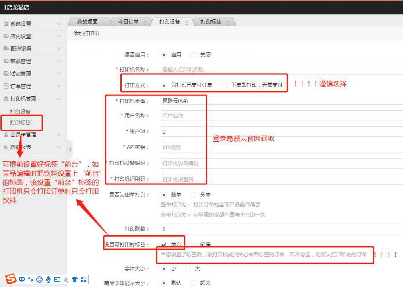Open the Sogou toolbox grid icon

84,279
